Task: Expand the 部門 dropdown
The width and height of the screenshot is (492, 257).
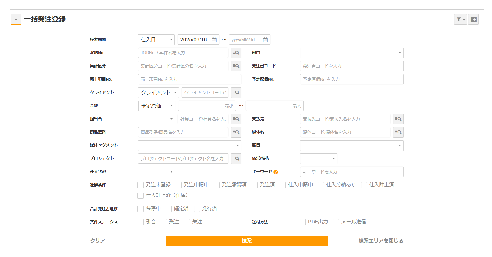Action: tap(352, 53)
